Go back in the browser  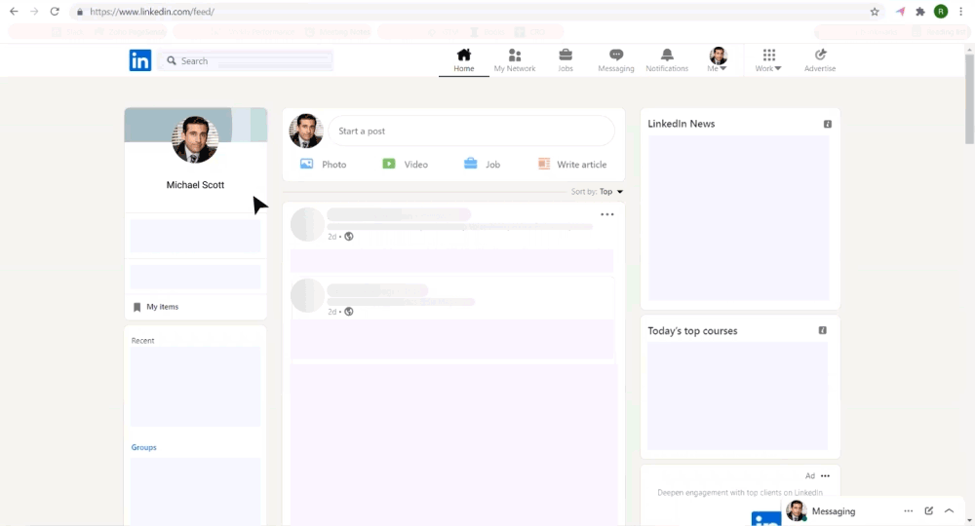[x=14, y=11]
